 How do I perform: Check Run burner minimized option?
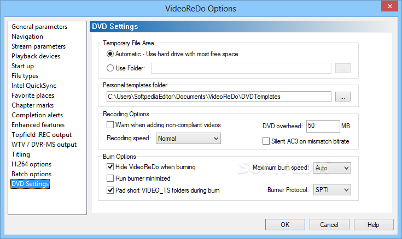110,178
